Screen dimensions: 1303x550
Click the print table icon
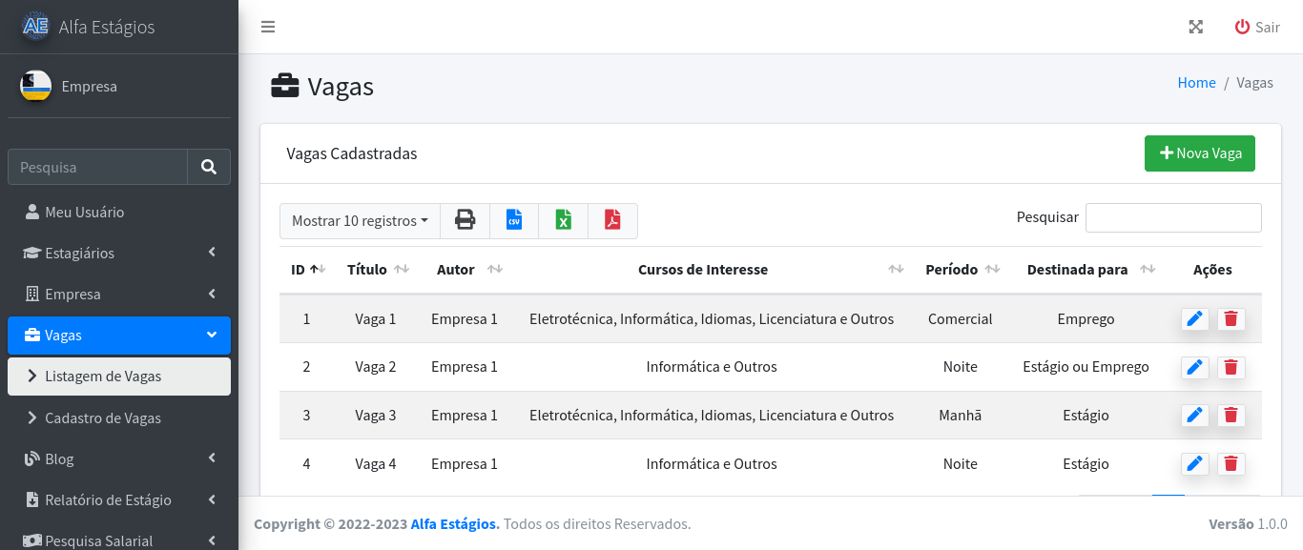465,220
